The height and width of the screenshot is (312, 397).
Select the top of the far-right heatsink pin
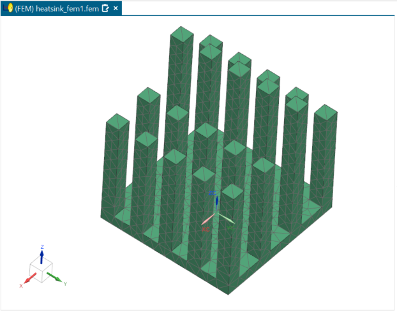tap(326, 112)
